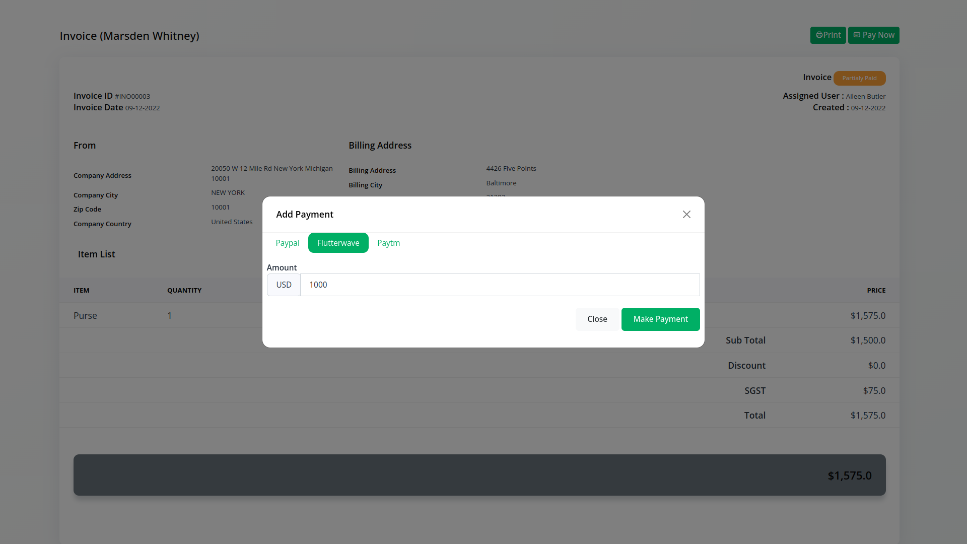Select the Purse item row
Image resolution: width=967 pixels, height=544 pixels.
(85, 316)
